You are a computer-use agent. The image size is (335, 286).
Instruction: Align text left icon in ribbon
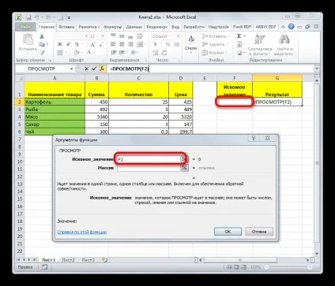113,44
